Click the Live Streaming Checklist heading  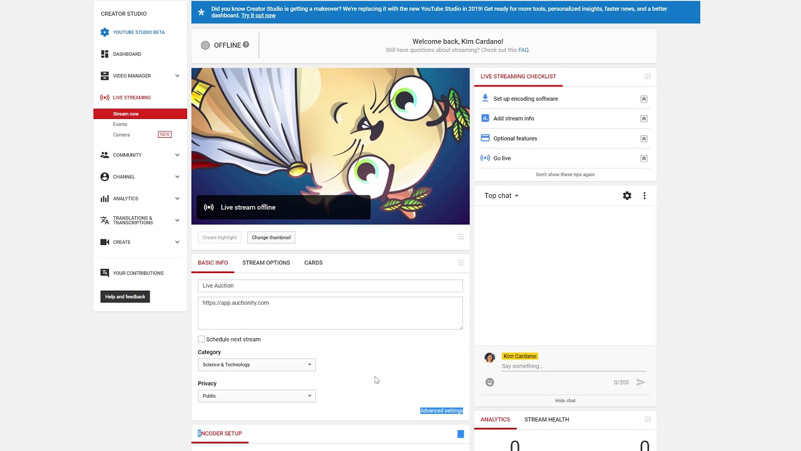518,76
